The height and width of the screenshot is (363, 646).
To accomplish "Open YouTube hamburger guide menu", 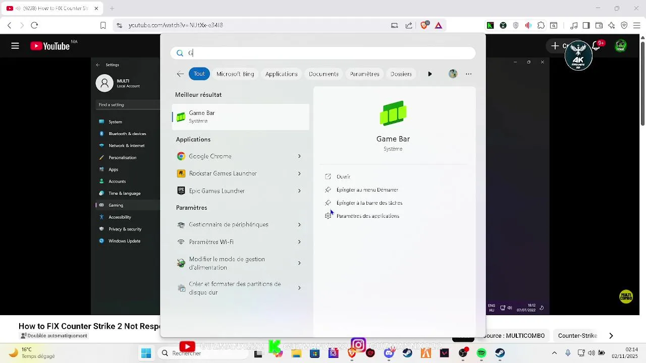I will coord(15,46).
